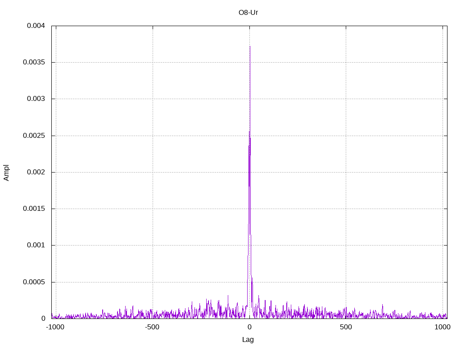
Task: Click the 0.0005 y-axis tick label
Action: [34, 282]
